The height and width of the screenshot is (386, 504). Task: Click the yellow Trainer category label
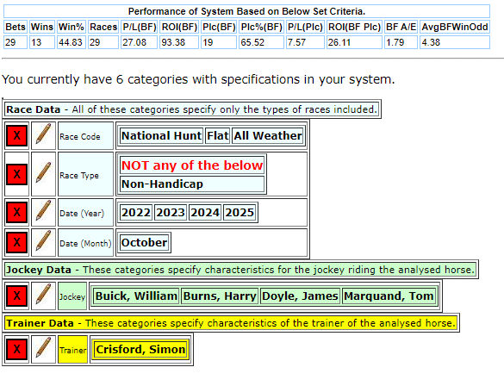click(72, 349)
